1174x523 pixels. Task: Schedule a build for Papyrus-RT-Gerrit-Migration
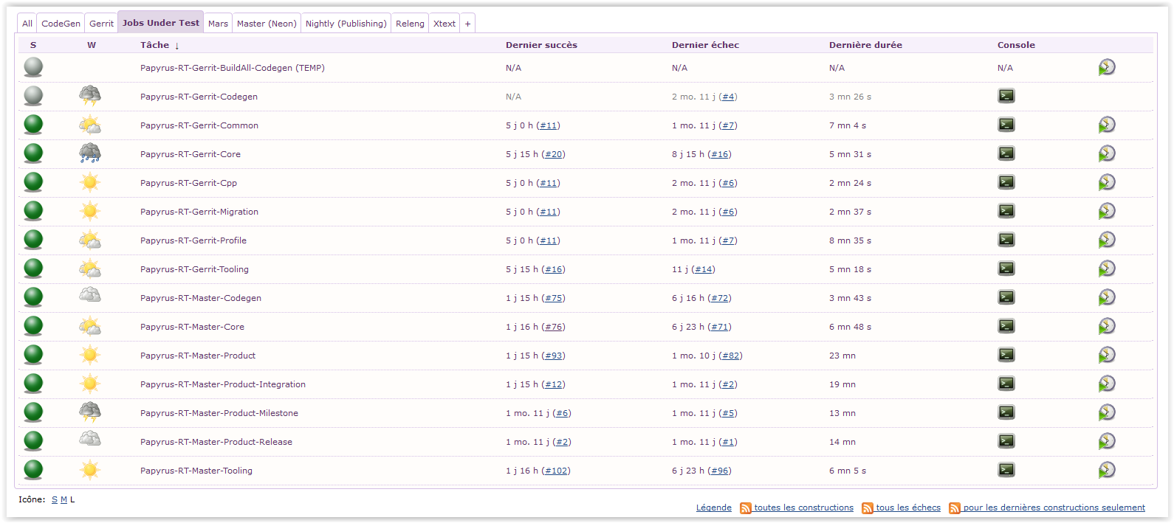(x=1107, y=211)
